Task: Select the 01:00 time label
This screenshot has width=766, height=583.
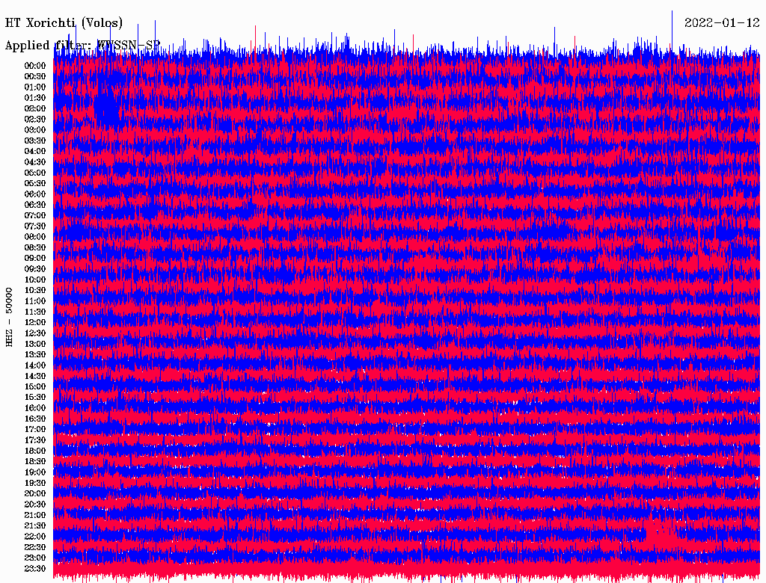Action: 35,87
